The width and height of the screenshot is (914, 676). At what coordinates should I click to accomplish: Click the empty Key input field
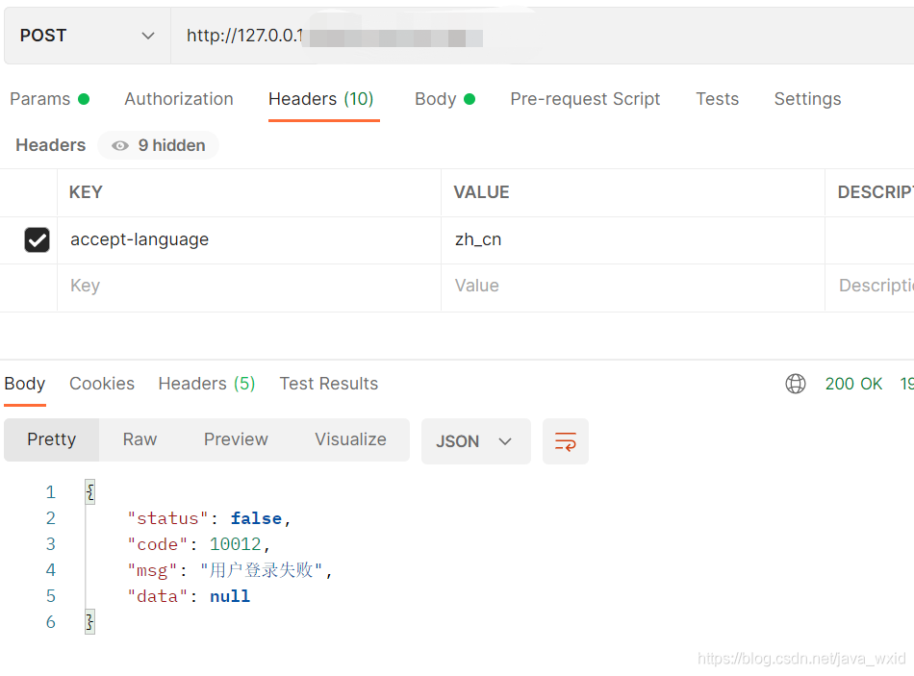(x=250, y=287)
